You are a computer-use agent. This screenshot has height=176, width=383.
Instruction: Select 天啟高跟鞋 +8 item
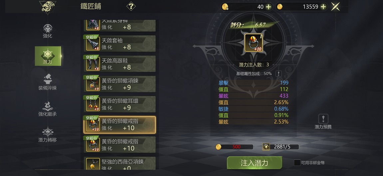tap(120, 64)
